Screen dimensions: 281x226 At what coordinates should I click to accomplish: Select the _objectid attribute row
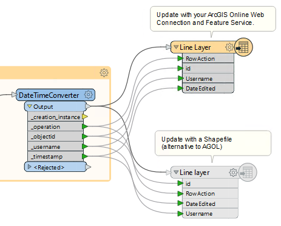pyautogui.click(x=56, y=137)
